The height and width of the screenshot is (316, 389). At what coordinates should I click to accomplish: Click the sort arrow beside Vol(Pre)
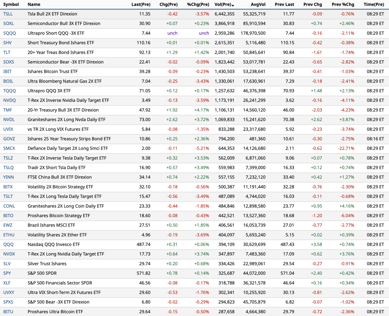tap(233, 5)
